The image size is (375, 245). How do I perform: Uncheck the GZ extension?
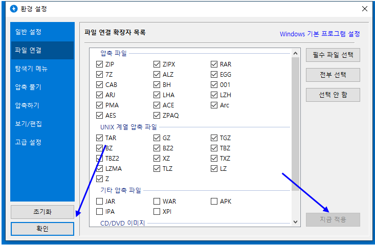pos(157,138)
